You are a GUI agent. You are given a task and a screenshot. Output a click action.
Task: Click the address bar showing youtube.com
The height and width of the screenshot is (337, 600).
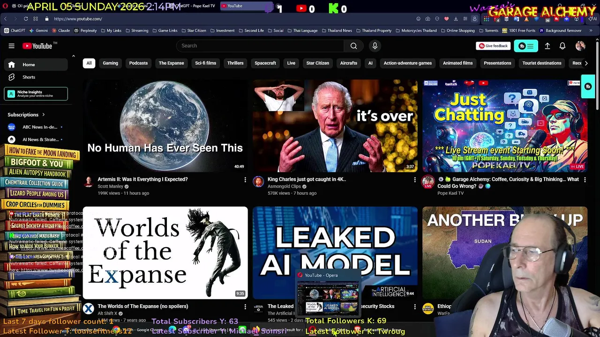click(x=78, y=19)
